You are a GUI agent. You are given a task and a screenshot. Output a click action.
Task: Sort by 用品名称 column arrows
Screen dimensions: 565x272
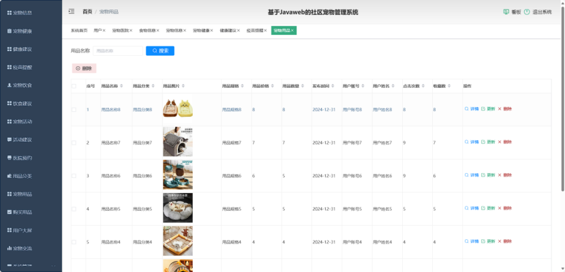121,86
